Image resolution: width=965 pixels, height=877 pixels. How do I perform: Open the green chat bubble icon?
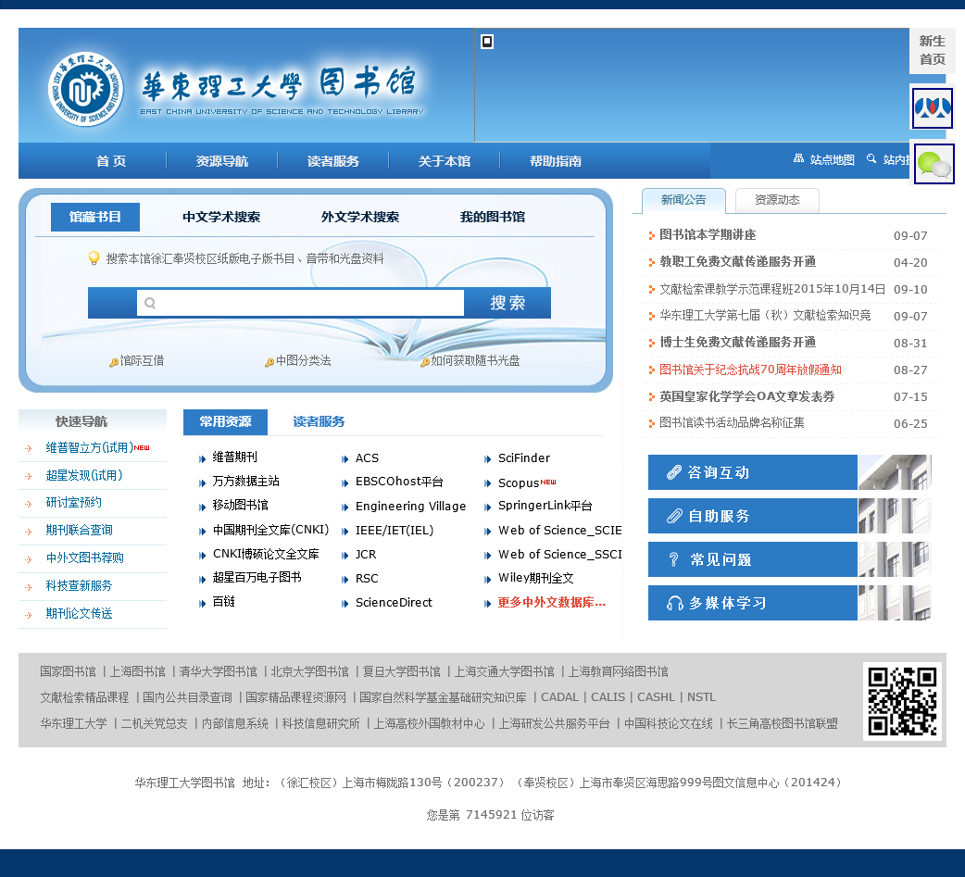pos(934,164)
